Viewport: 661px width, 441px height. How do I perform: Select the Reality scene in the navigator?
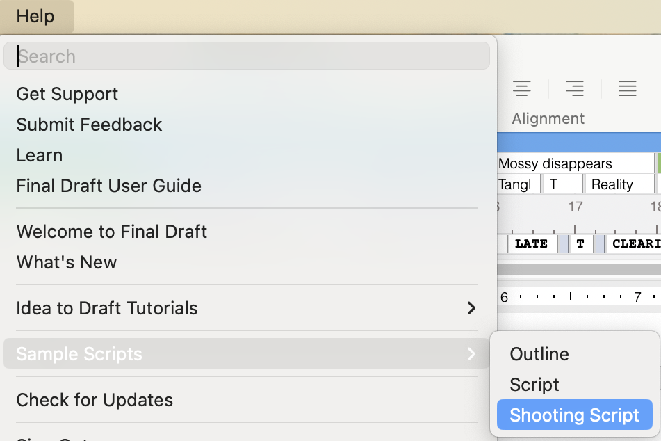617,184
